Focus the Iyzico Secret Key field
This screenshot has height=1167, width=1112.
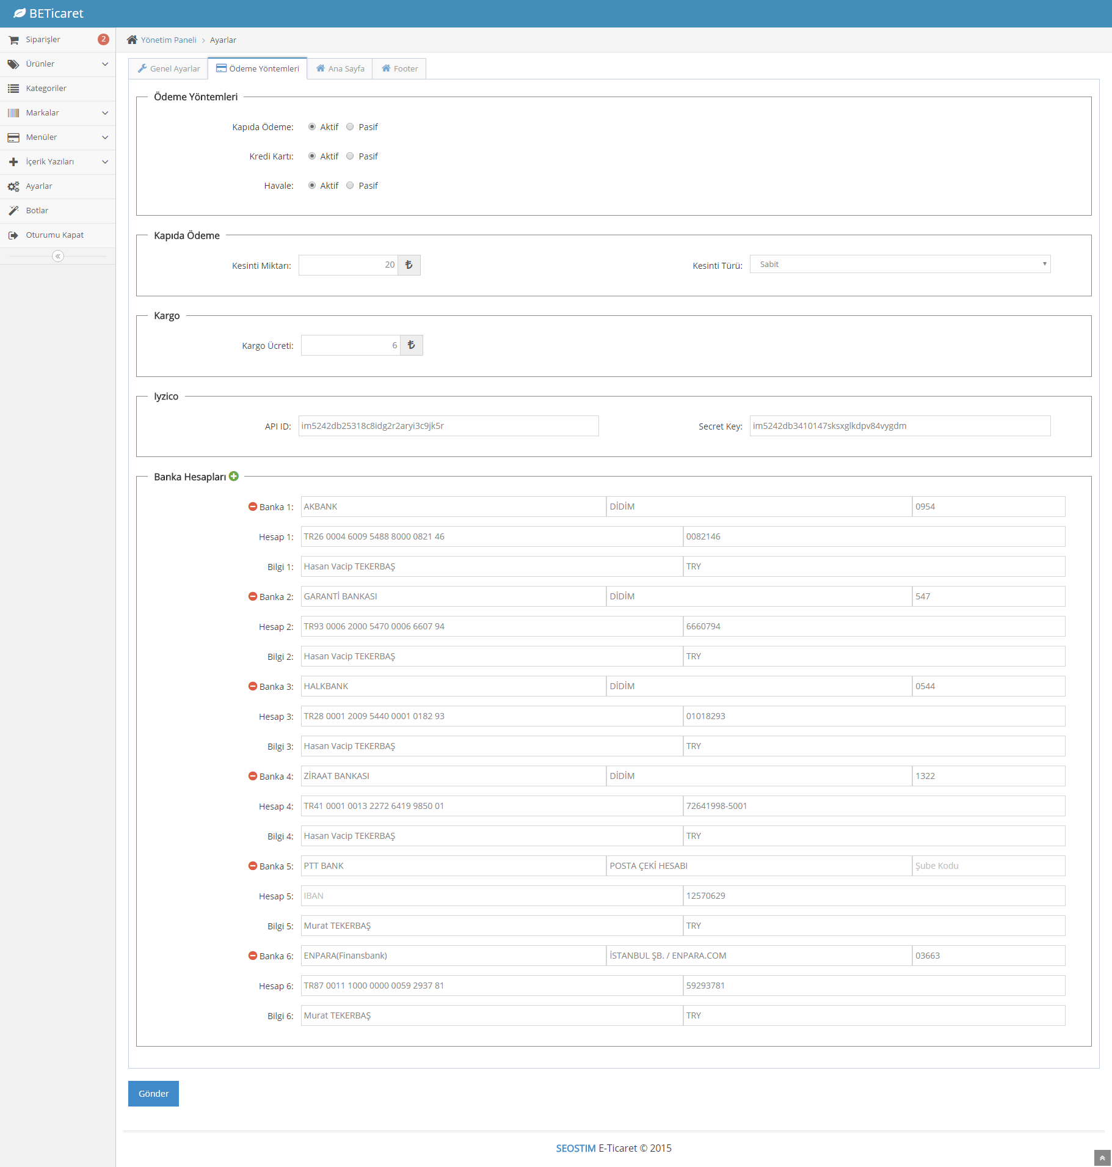point(900,426)
